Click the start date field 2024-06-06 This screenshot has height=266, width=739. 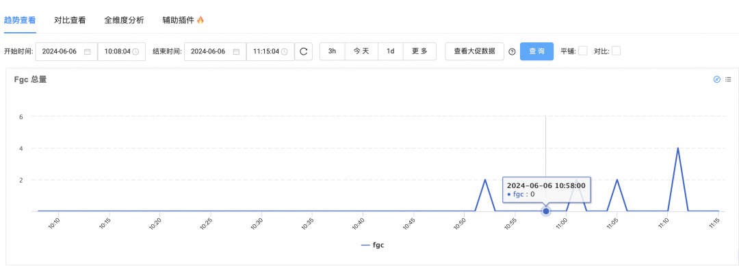pyautogui.click(x=66, y=52)
